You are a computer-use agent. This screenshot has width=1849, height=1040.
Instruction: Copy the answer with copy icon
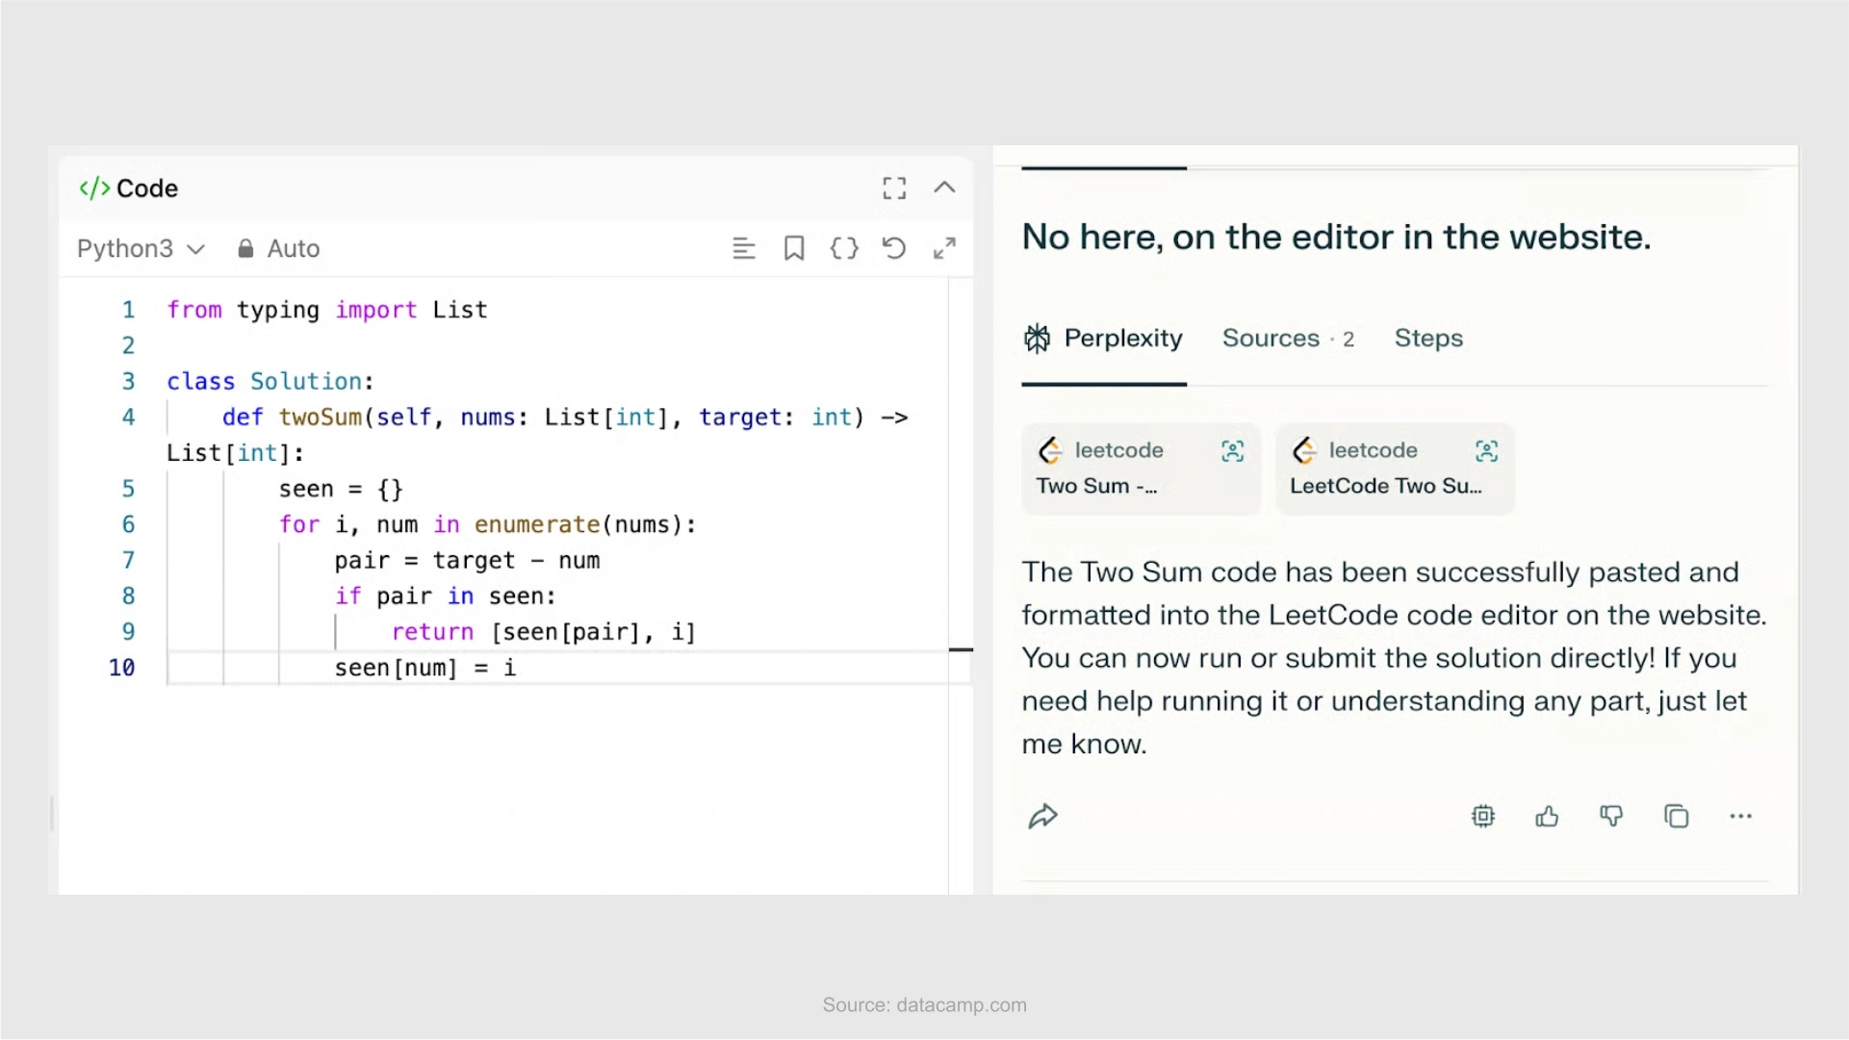coord(1676,817)
